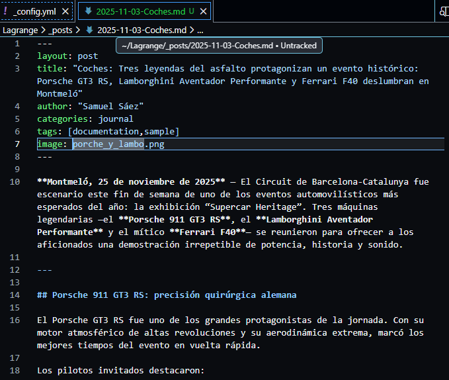449x380 pixels.
Task: Click the 'title' key on line 3
Action: pos(50,68)
